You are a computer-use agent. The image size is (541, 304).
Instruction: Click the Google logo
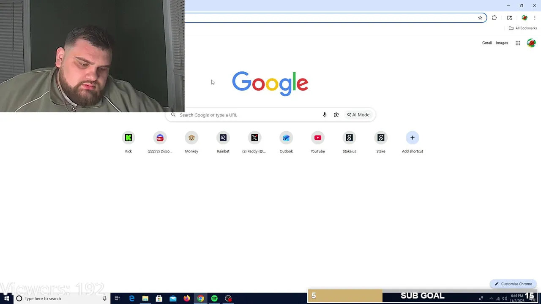pyautogui.click(x=270, y=83)
